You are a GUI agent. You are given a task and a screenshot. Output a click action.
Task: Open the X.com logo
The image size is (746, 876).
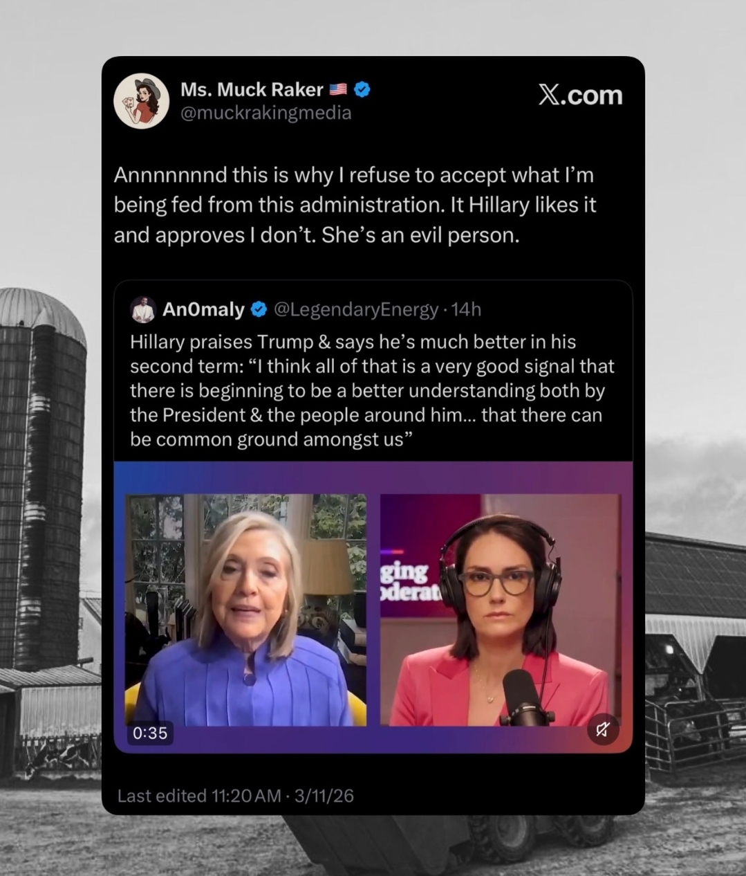(581, 95)
